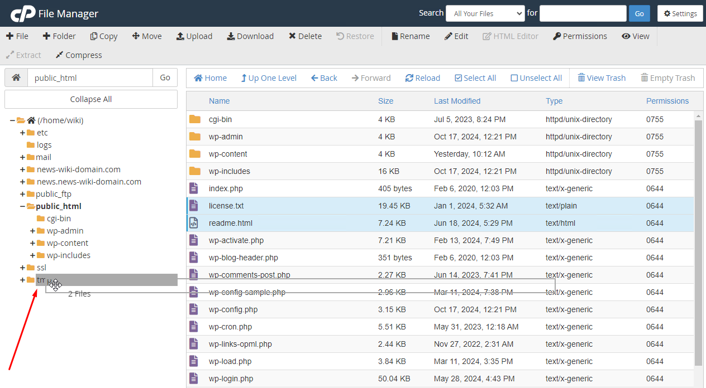706x388 pixels.
Task: Open the Edit tool
Action: click(x=456, y=36)
